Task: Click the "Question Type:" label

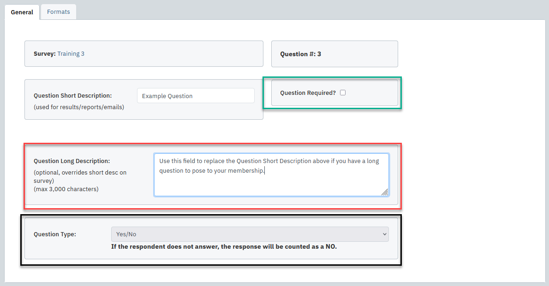Action: [x=54, y=234]
